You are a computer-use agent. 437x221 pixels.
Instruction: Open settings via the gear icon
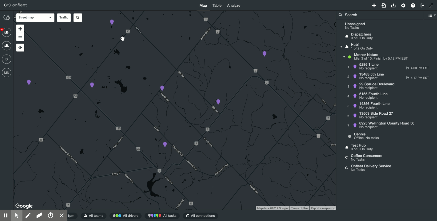tap(403, 6)
